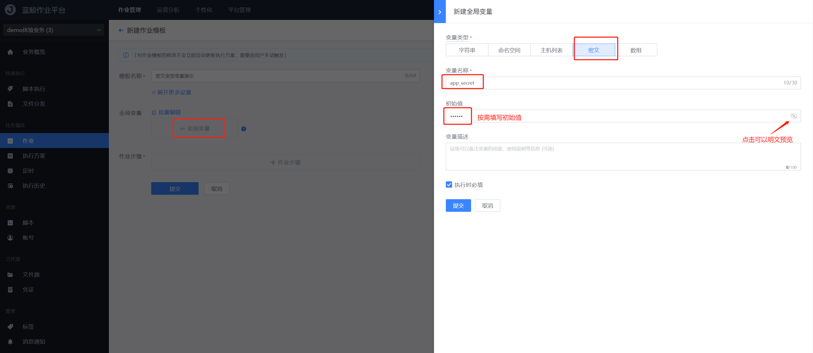Click the 执行历史 icon
813x353 pixels.
[10, 186]
